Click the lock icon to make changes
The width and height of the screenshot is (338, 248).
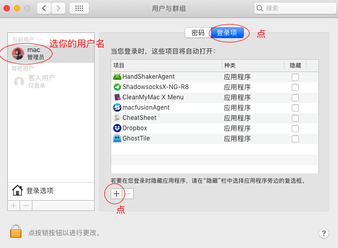pyautogui.click(x=16, y=232)
